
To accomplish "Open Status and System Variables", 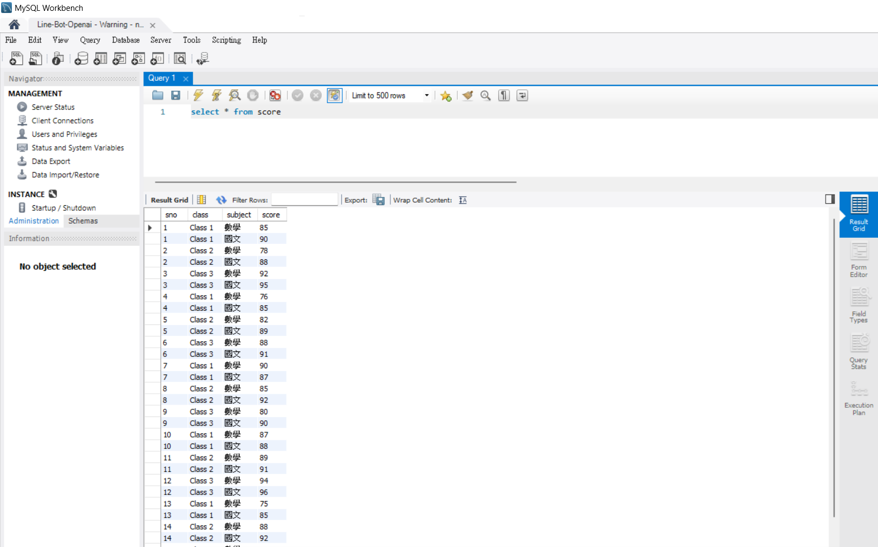I will click(77, 148).
